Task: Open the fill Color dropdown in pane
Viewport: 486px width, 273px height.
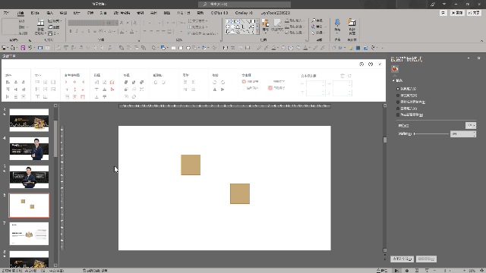Action: pyautogui.click(x=471, y=125)
